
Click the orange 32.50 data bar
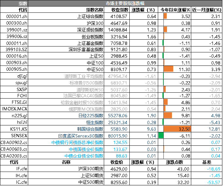tap(177, 129)
